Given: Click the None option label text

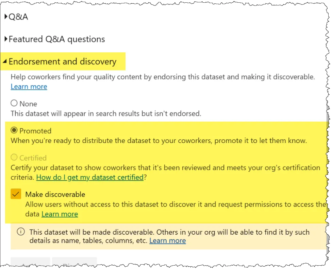Looking at the screenshot, I should tap(28, 104).
